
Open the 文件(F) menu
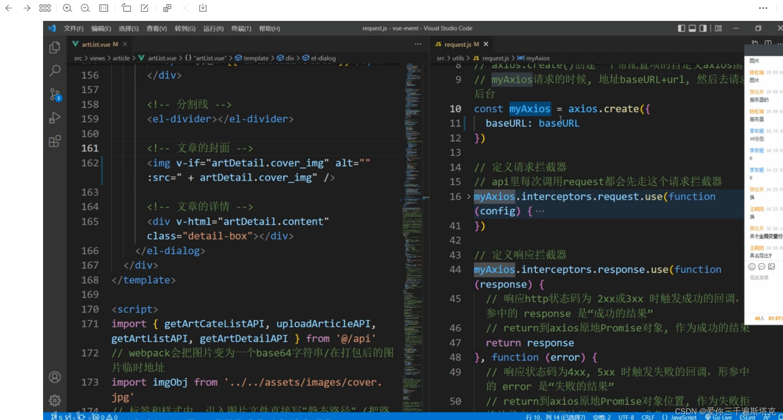click(x=74, y=28)
